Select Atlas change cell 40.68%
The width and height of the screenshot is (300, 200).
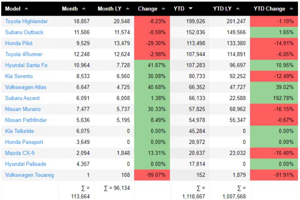(x=152, y=87)
